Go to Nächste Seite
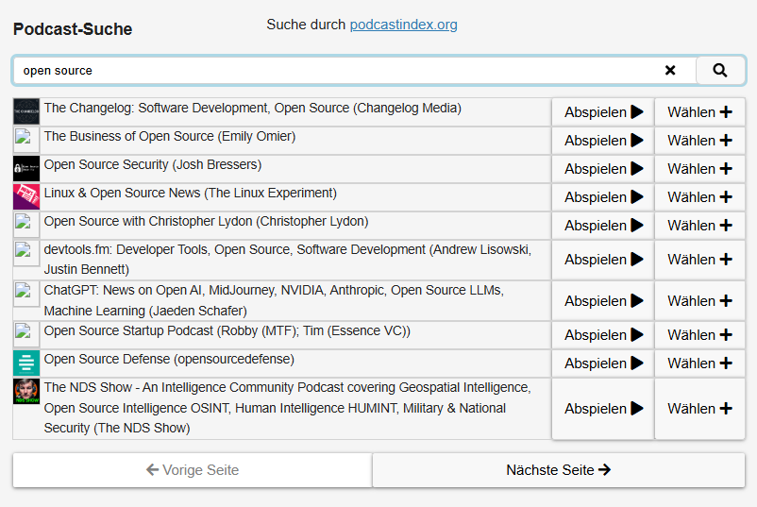Image resolution: width=757 pixels, height=507 pixels. 559,470
